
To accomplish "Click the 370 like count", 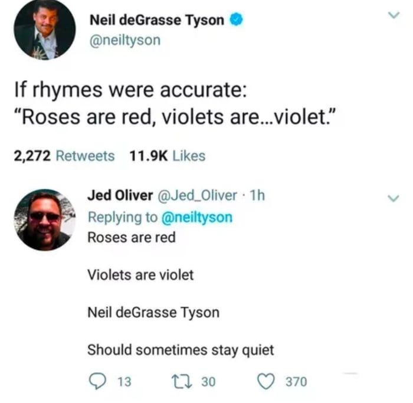I will click(x=296, y=382).
